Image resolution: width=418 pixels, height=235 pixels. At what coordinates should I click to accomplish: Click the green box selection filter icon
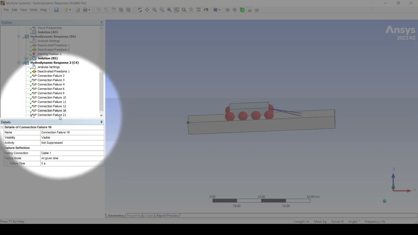coord(242,10)
